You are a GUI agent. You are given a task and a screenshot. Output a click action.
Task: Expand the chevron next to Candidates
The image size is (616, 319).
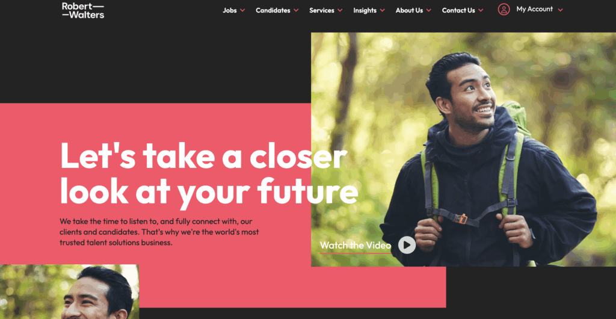click(296, 11)
